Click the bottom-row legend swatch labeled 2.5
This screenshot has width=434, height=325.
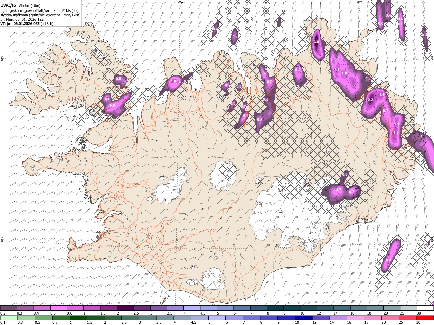pos(131,318)
